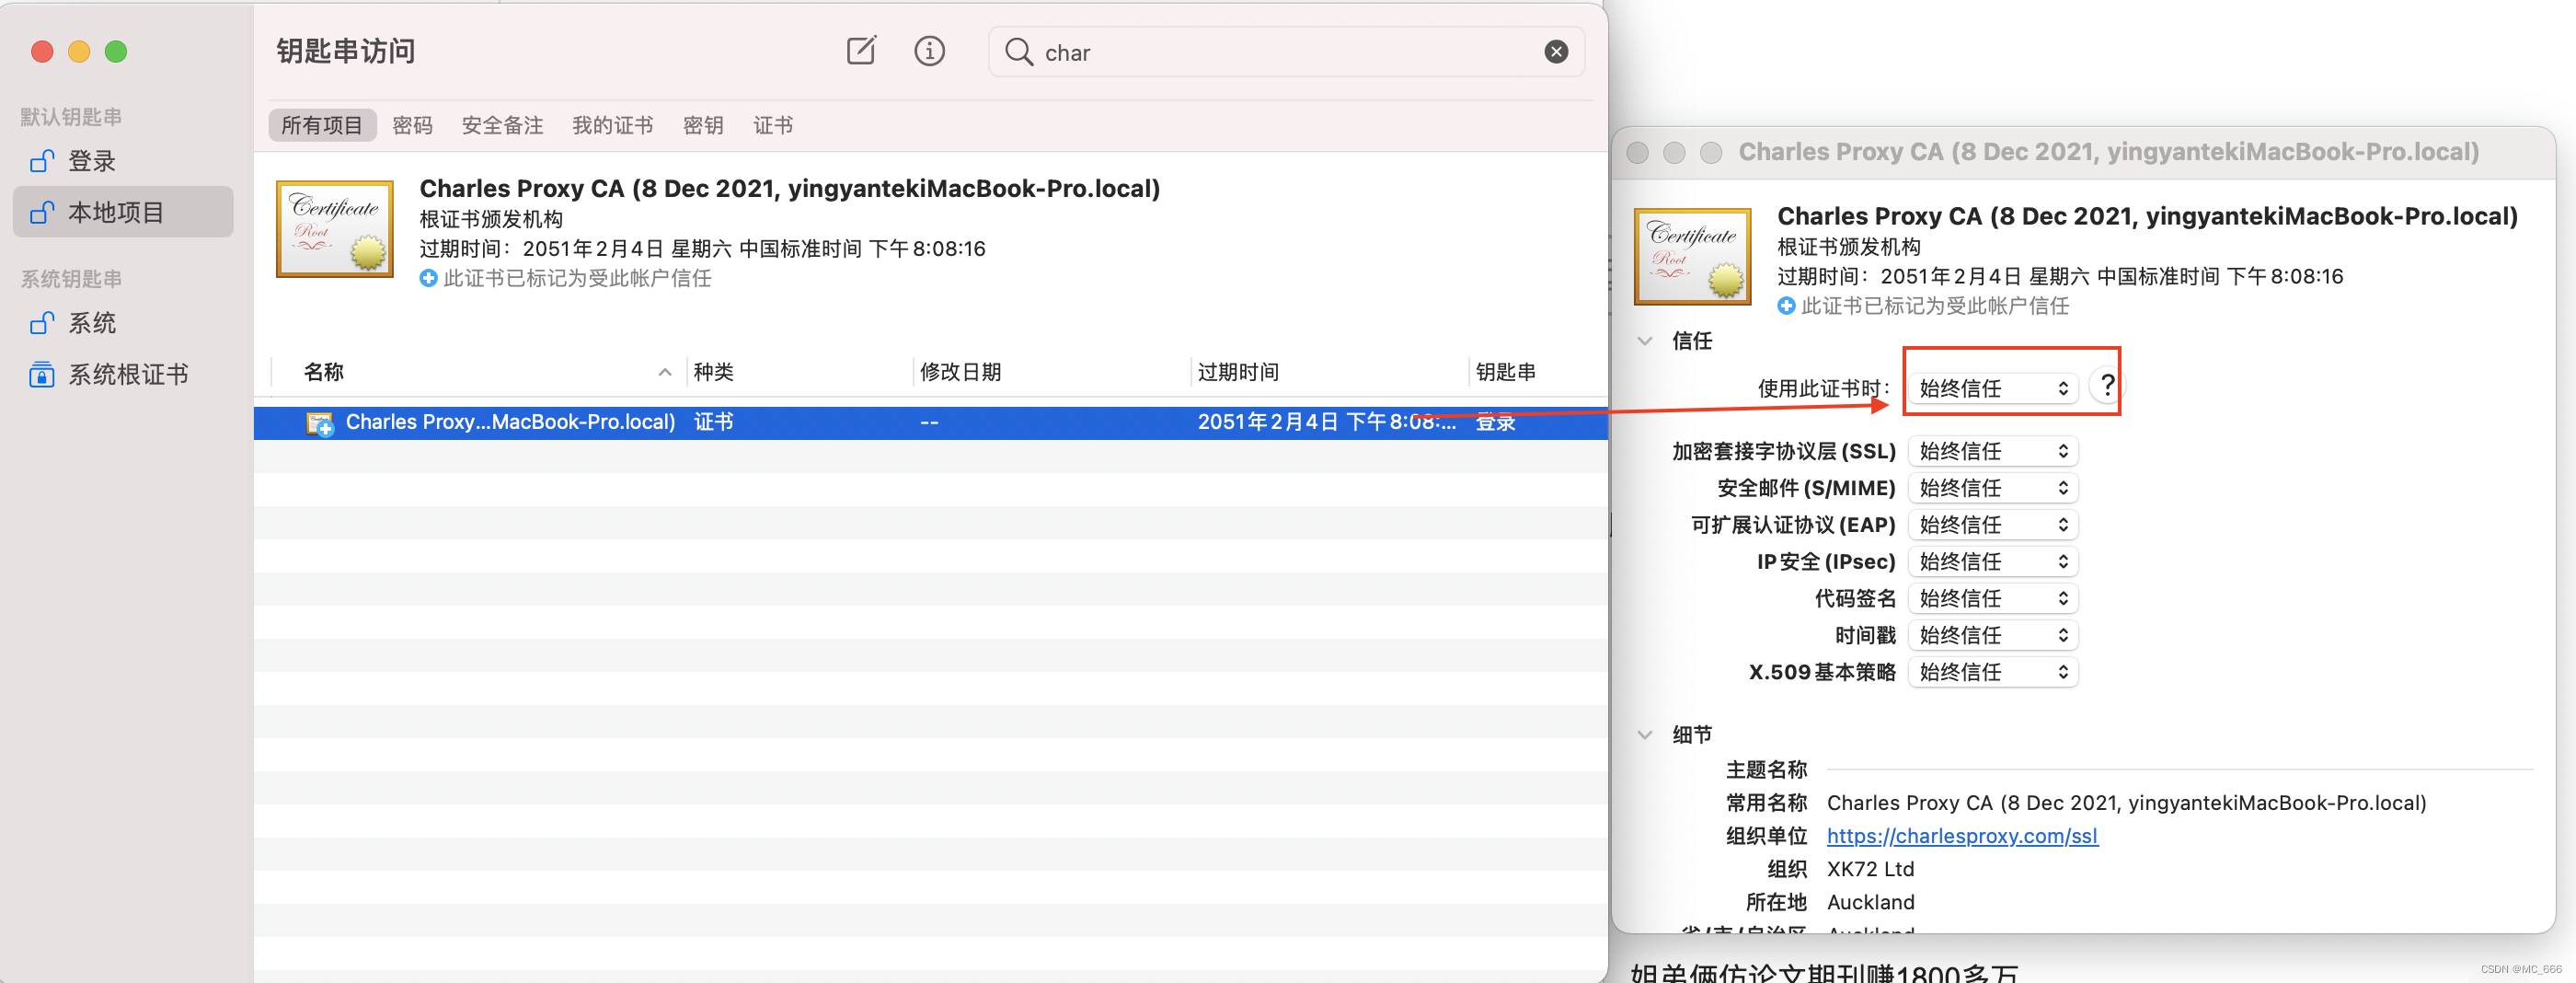The image size is (2576, 983).
Task: Select the 本地项目 keychain
Action: (123, 212)
